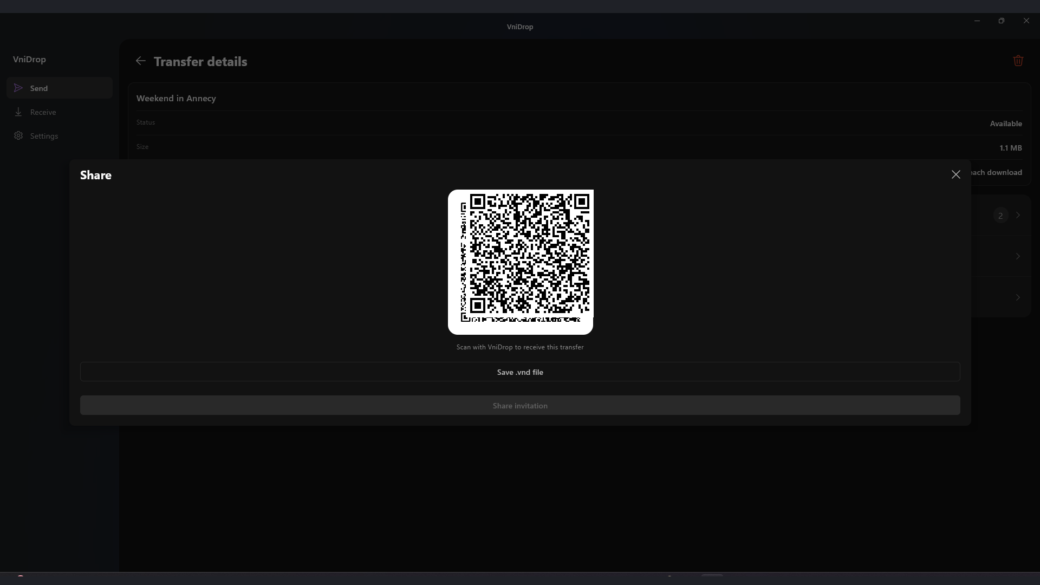Open Settings from the sidebar
This screenshot has height=585, width=1040.
tap(60, 136)
